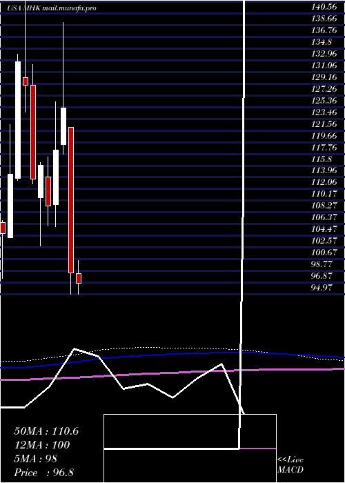Click the 'USA MHK mail.munafa.pro' chart title
Viewport: 345px width, 483px height.
pos(52,8)
